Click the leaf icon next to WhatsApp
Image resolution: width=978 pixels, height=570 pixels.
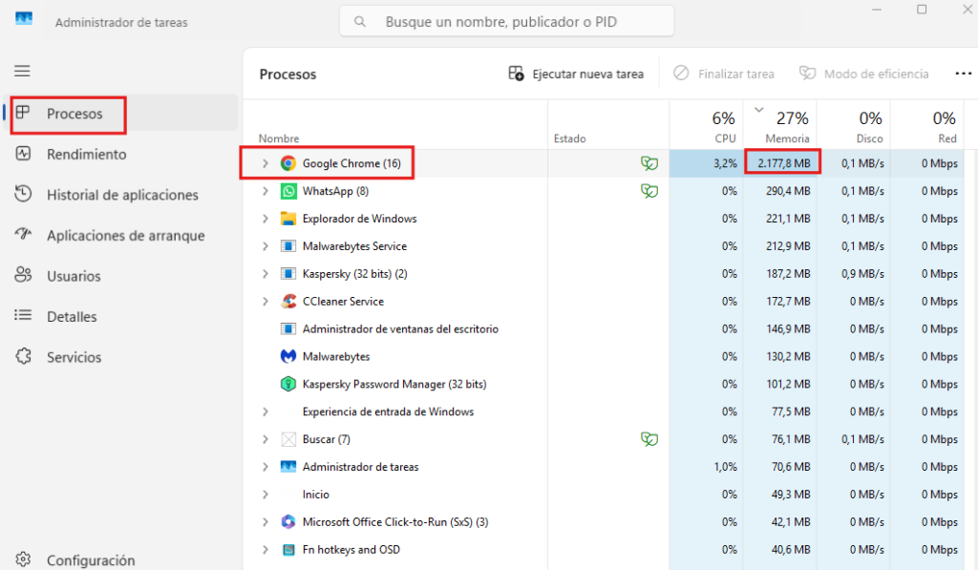click(x=649, y=191)
